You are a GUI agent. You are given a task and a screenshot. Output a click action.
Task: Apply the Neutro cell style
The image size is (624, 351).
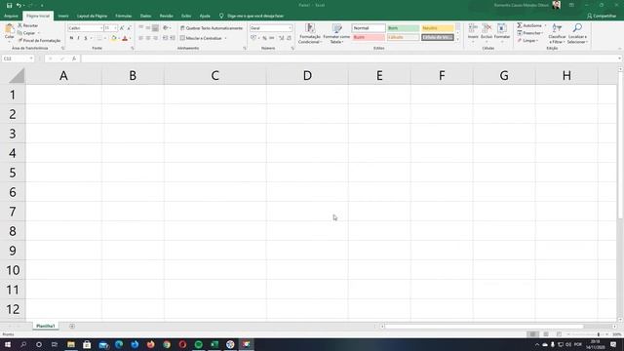pyautogui.click(x=438, y=28)
